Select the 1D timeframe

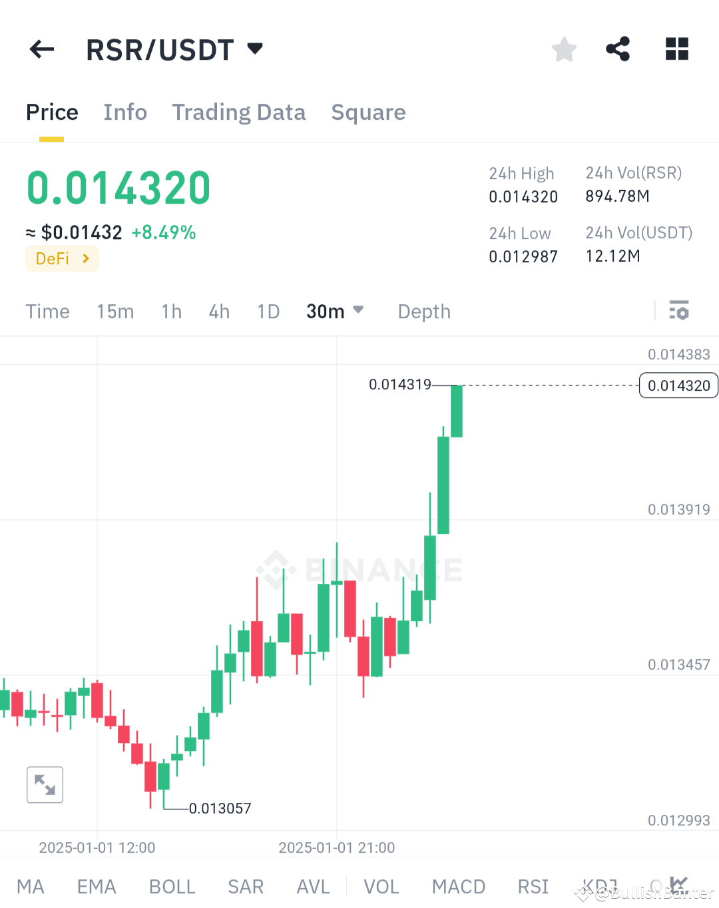268,311
